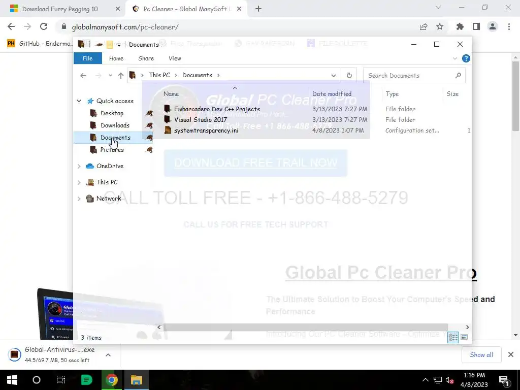Open Windows Start menu
The height and width of the screenshot is (390, 520).
[12, 380]
